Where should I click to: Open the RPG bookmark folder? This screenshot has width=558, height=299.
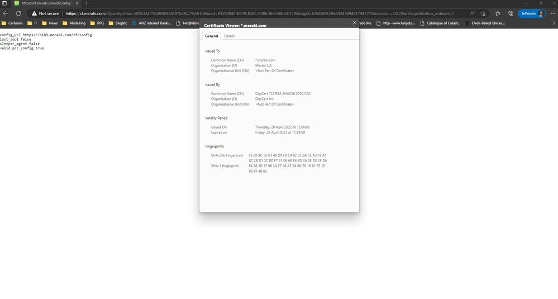pyautogui.click(x=97, y=23)
